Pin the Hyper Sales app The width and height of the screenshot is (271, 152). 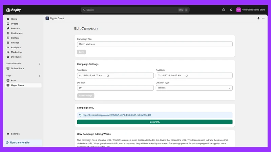tap(258, 18)
